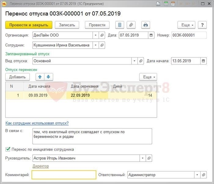
Task: Open Как сотрудник использовал отпуск link
Action: pos(37,123)
